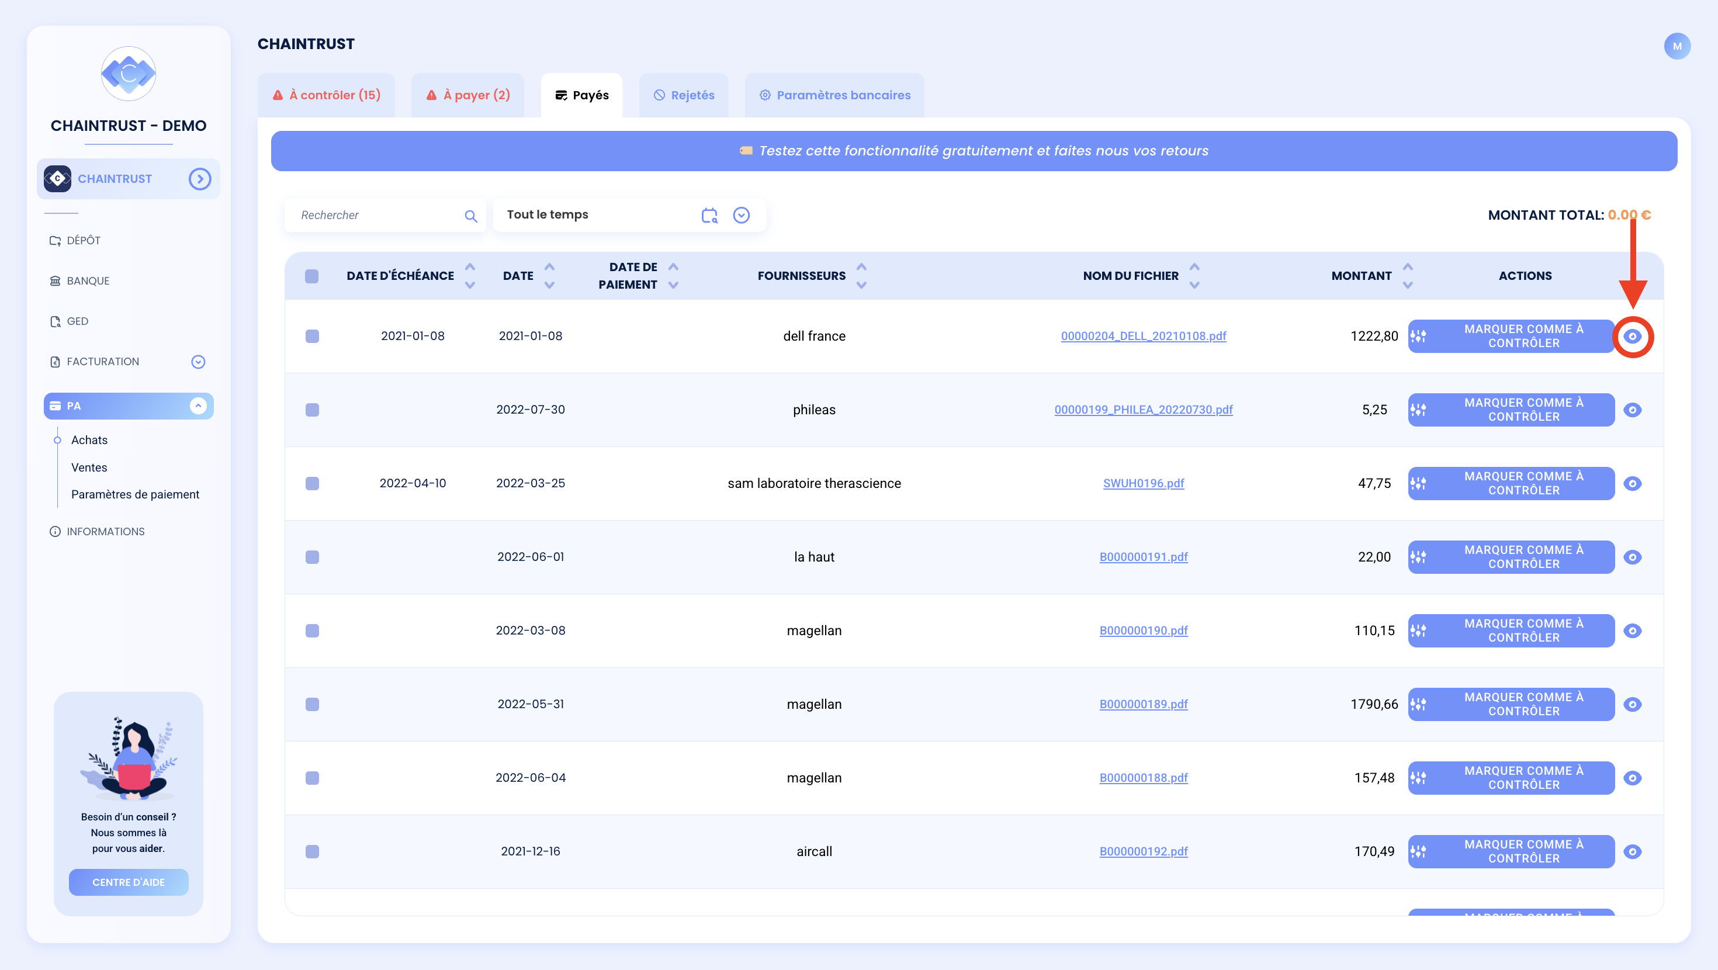
Task: Click eye icon for phileas row
Action: (1632, 410)
